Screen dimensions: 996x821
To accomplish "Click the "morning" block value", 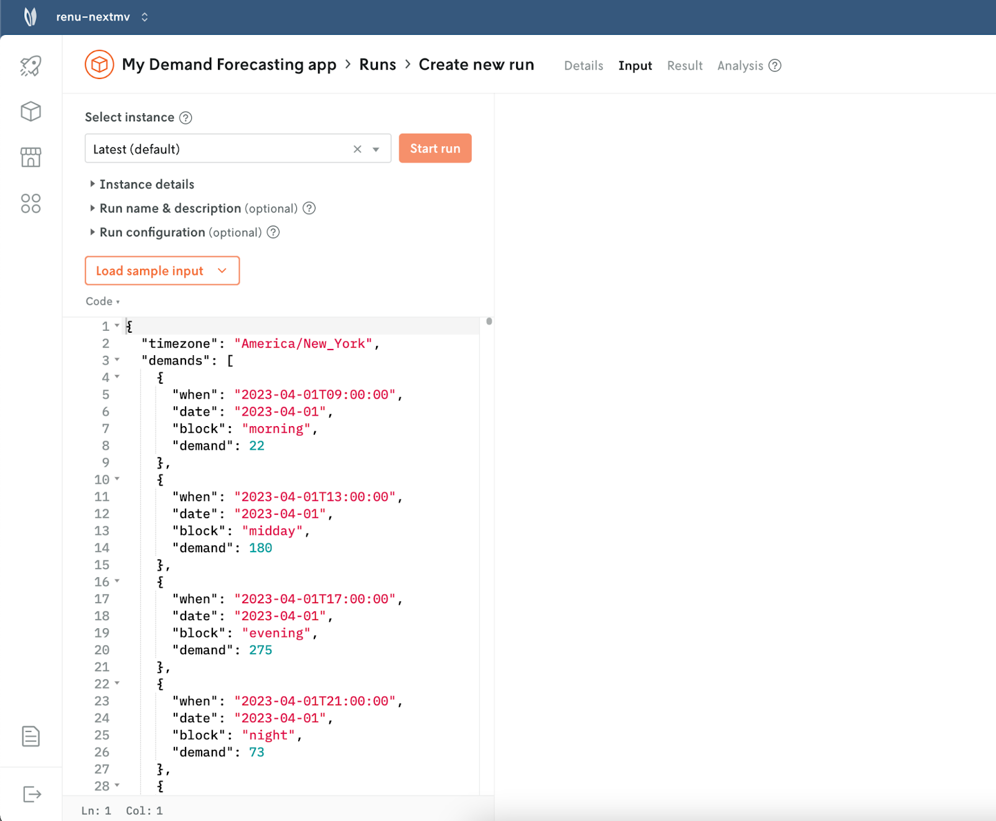I will coord(276,429).
